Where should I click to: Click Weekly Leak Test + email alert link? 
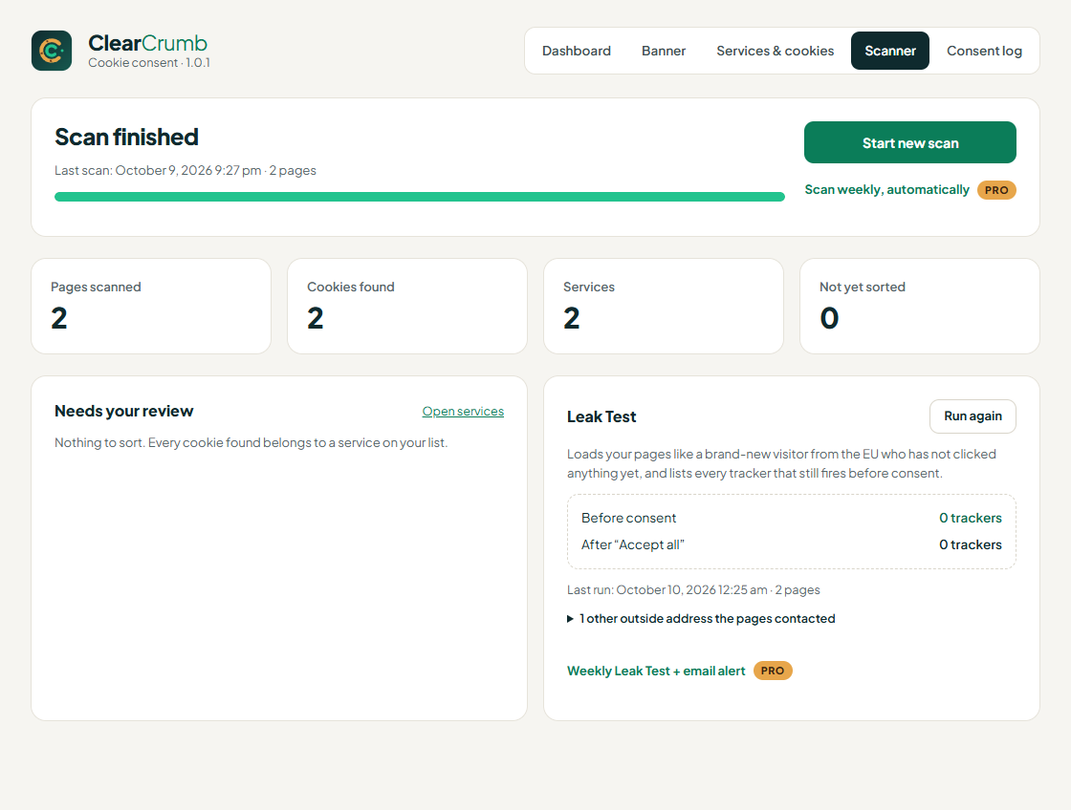[656, 671]
